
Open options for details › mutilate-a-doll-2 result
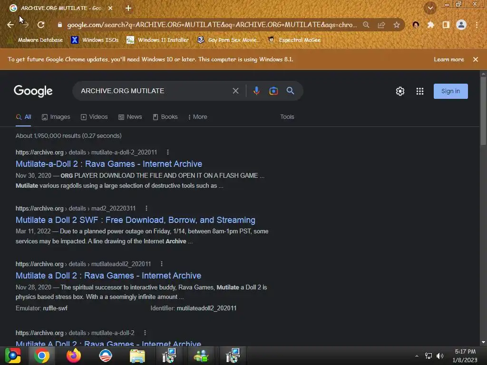point(145,333)
